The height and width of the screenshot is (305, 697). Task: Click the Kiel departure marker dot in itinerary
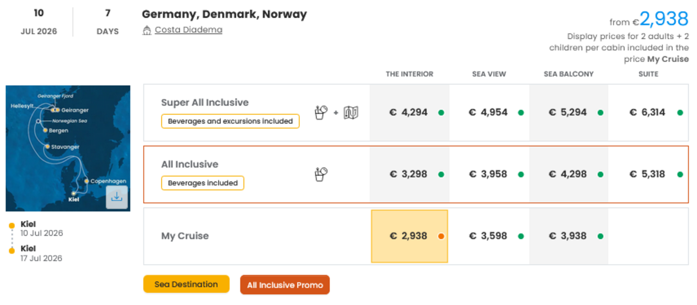12,225
